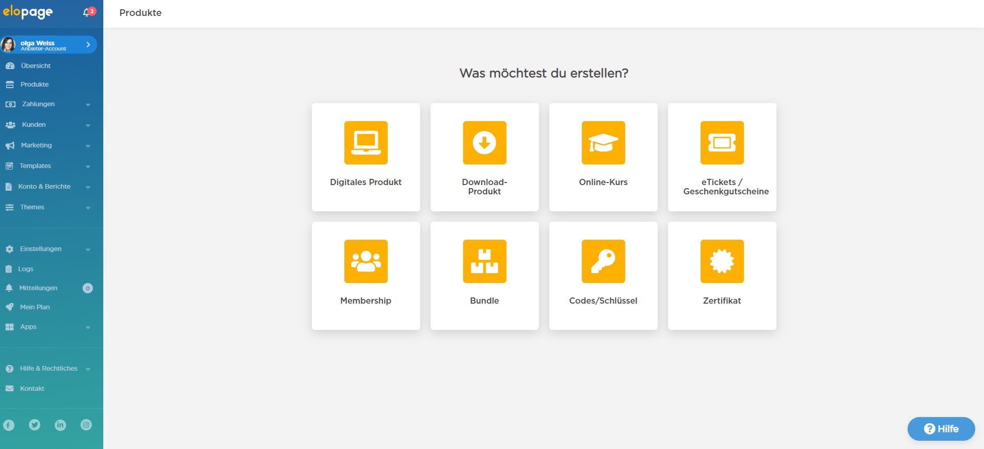Select the eTickets ticket icon
The image size is (984, 449).
pyautogui.click(x=722, y=143)
